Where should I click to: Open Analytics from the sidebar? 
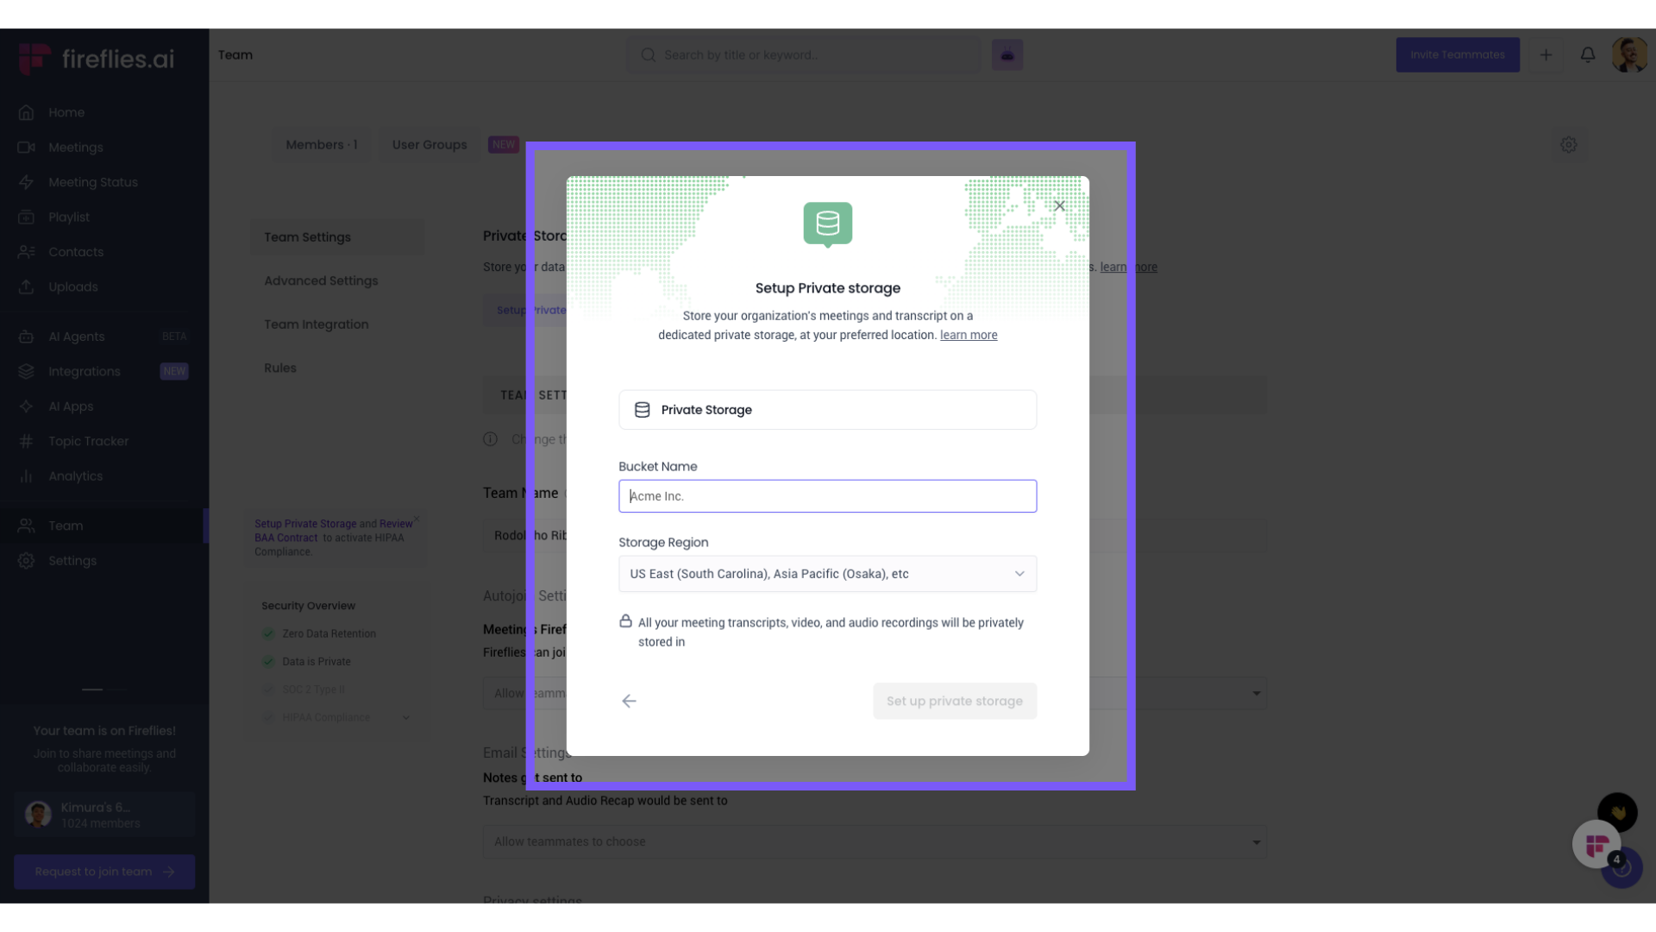(x=75, y=476)
